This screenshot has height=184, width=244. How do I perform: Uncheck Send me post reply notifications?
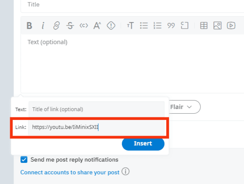coord(24,159)
